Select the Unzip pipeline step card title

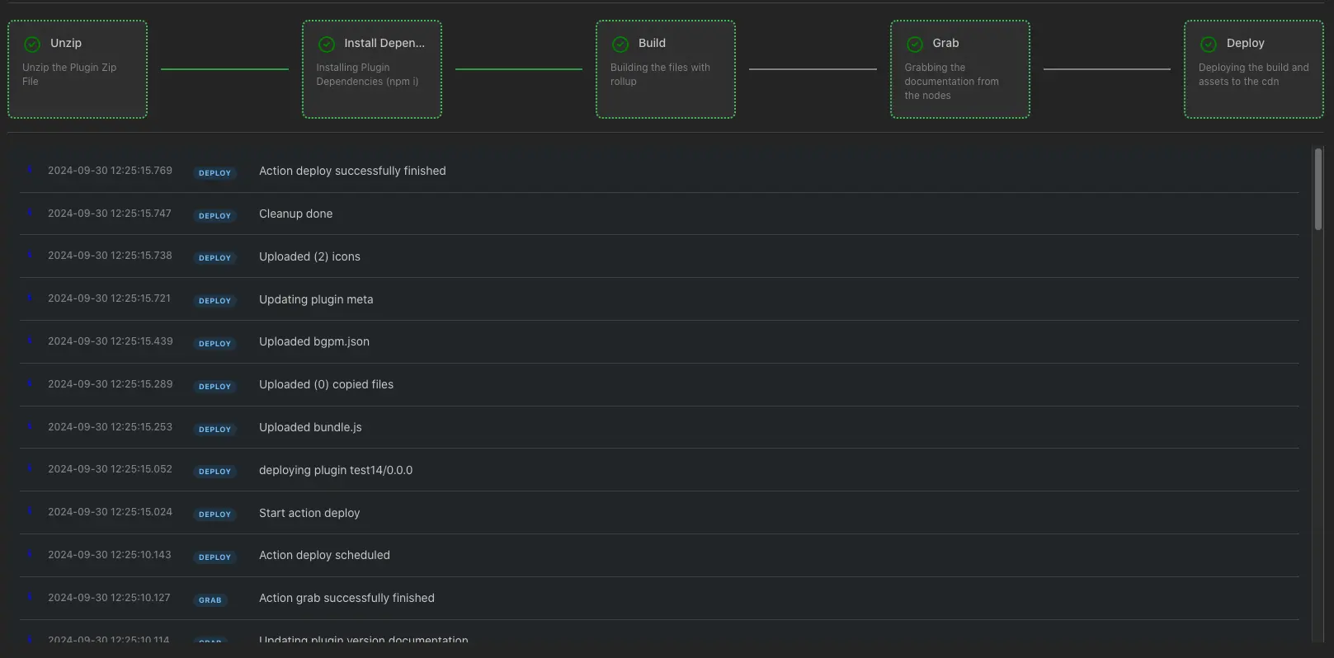66,43
